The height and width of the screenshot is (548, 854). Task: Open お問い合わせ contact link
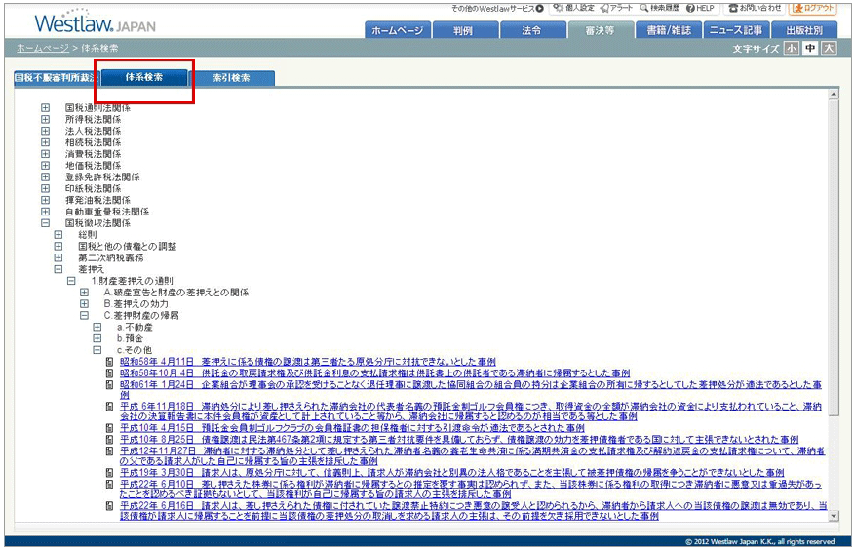pyautogui.click(x=755, y=8)
